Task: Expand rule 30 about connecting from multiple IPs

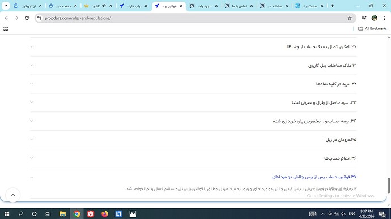Action: click(x=32, y=46)
